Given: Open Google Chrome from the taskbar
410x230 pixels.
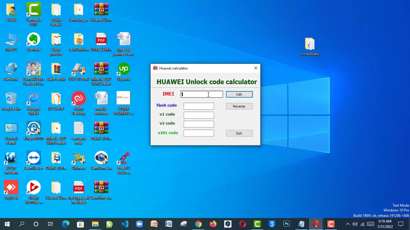Looking at the screenshot, I should [198, 224].
